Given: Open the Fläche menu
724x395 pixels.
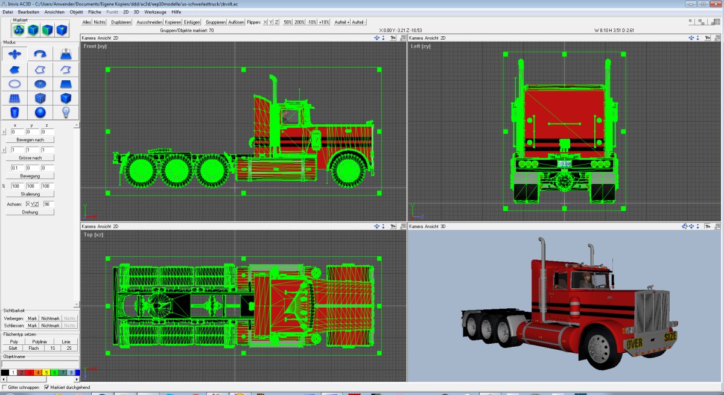Looking at the screenshot, I should (x=95, y=11).
